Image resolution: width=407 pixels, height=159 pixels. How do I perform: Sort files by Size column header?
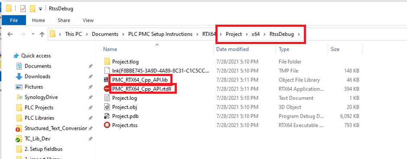tap(335, 49)
